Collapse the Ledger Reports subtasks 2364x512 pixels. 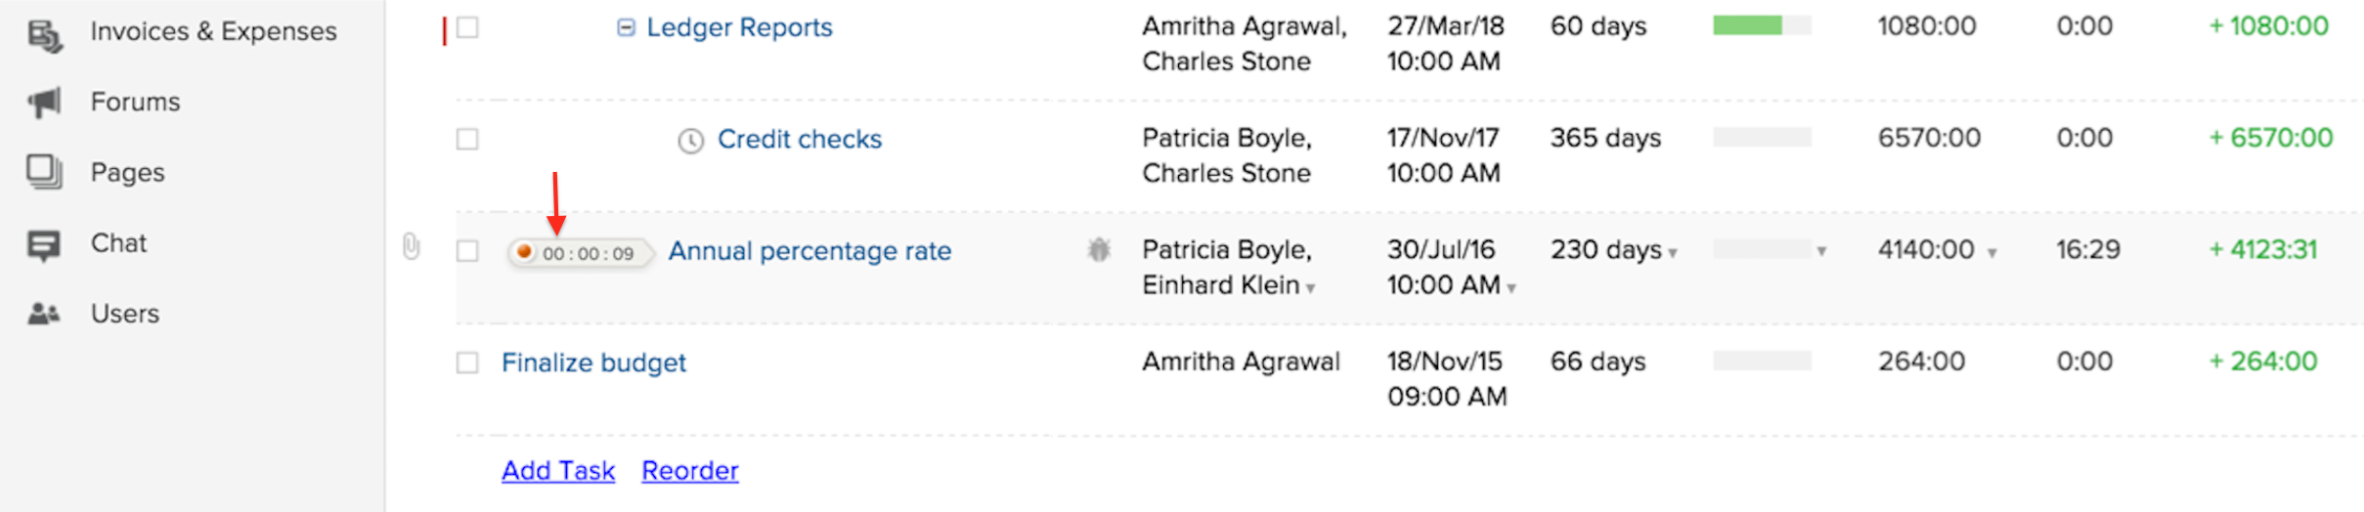click(626, 27)
